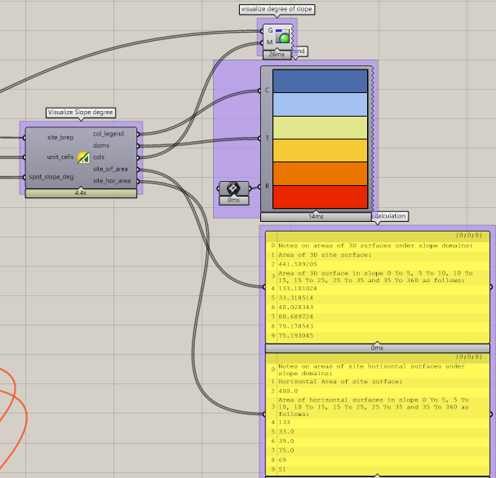Click the R input on the legend component

[x=267, y=186]
